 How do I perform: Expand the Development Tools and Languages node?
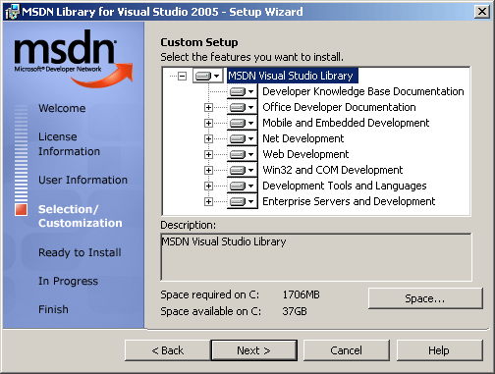208,186
